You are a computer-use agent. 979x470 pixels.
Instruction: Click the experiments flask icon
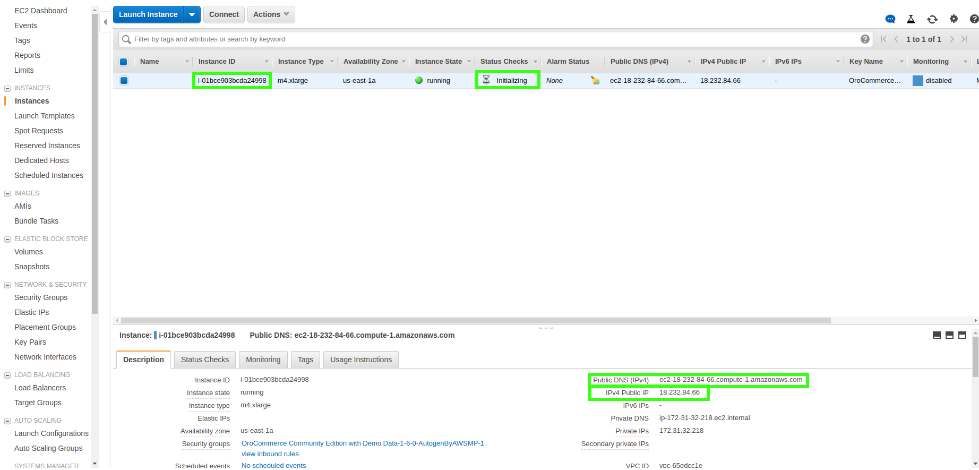(x=911, y=19)
